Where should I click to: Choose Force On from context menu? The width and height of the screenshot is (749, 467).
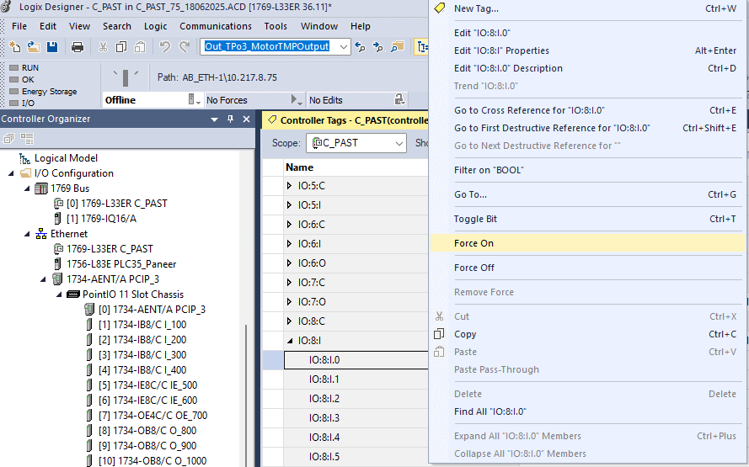473,243
